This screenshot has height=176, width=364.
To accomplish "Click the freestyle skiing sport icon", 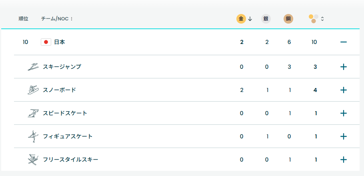I will click(x=33, y=160).
